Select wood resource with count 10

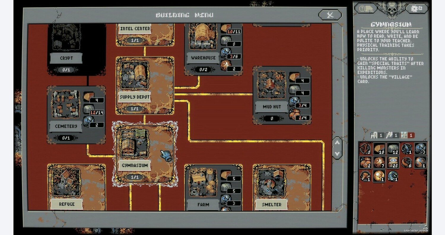coord(379,149)
